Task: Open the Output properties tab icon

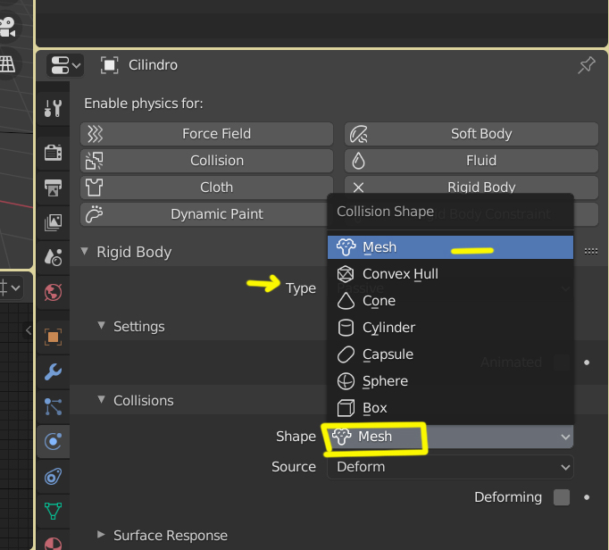Action: pos(53,188)
